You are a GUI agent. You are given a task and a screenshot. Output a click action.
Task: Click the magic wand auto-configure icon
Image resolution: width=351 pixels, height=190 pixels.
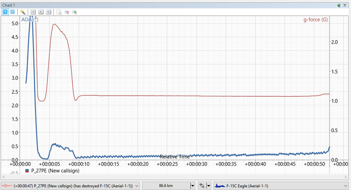click(x=22, y=12)
